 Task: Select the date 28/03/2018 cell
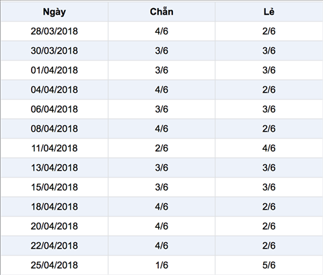(x=55, y=31)
